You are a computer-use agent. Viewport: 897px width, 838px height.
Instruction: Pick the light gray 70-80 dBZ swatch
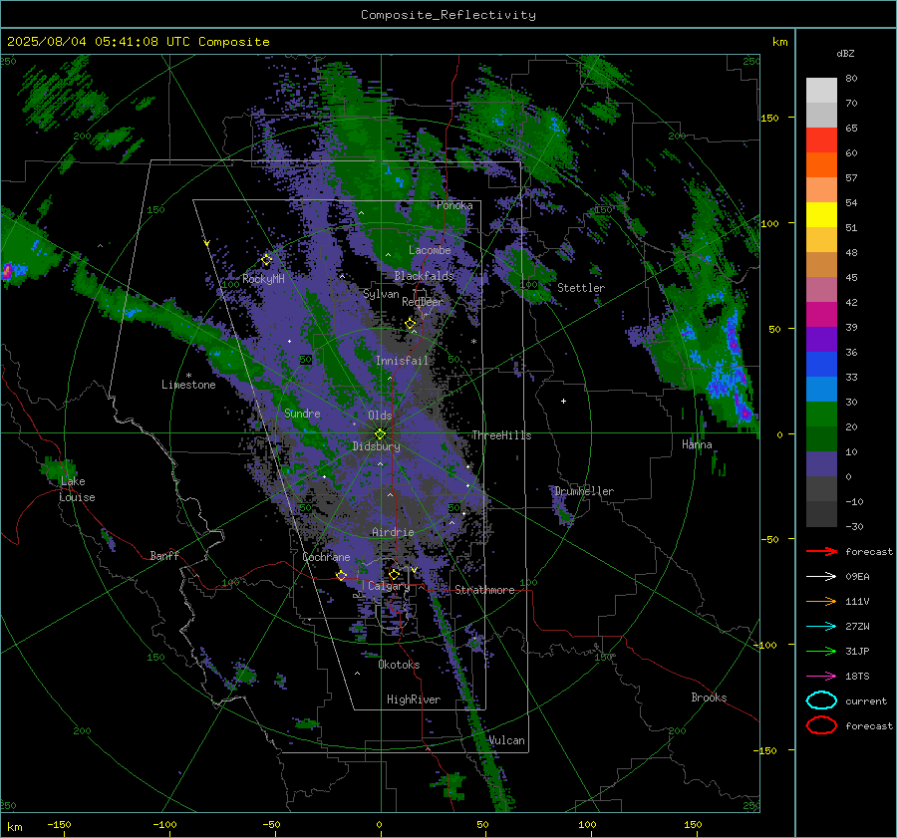(x=821, y=91)
